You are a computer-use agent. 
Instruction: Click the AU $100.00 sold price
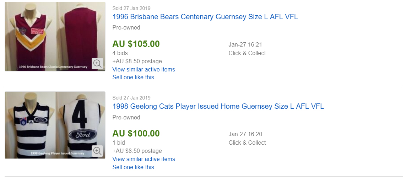pos(136,134)
